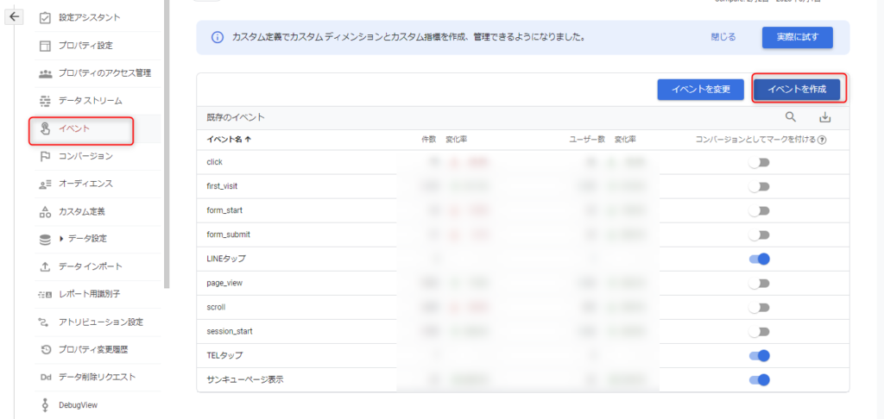Click the レポート用識別子 icon

[45, 294]
